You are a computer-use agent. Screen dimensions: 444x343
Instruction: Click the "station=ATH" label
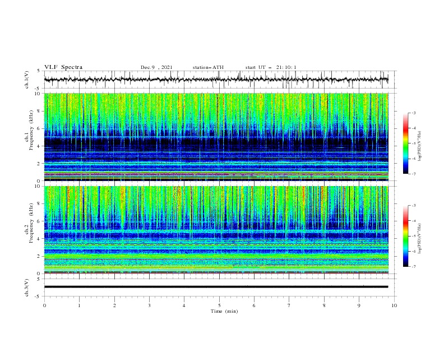coord(208,67)
